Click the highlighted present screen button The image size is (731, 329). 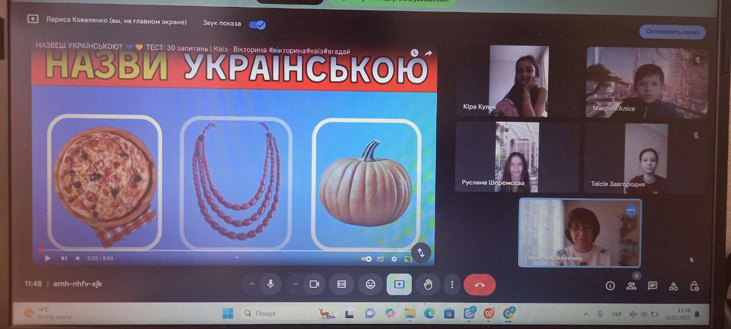(x=399, y=284)
